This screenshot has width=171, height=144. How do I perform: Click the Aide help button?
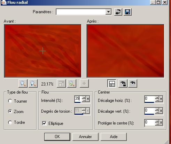click(x=114, y=137)
